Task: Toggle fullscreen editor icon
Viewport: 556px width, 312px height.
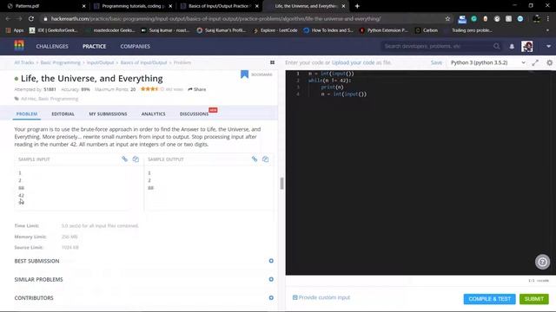Action: click(x=535, y=62)
